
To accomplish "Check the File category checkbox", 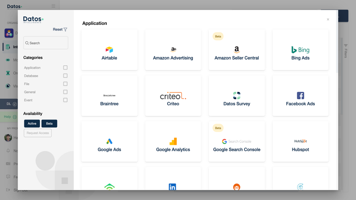I will coord(65,84).
